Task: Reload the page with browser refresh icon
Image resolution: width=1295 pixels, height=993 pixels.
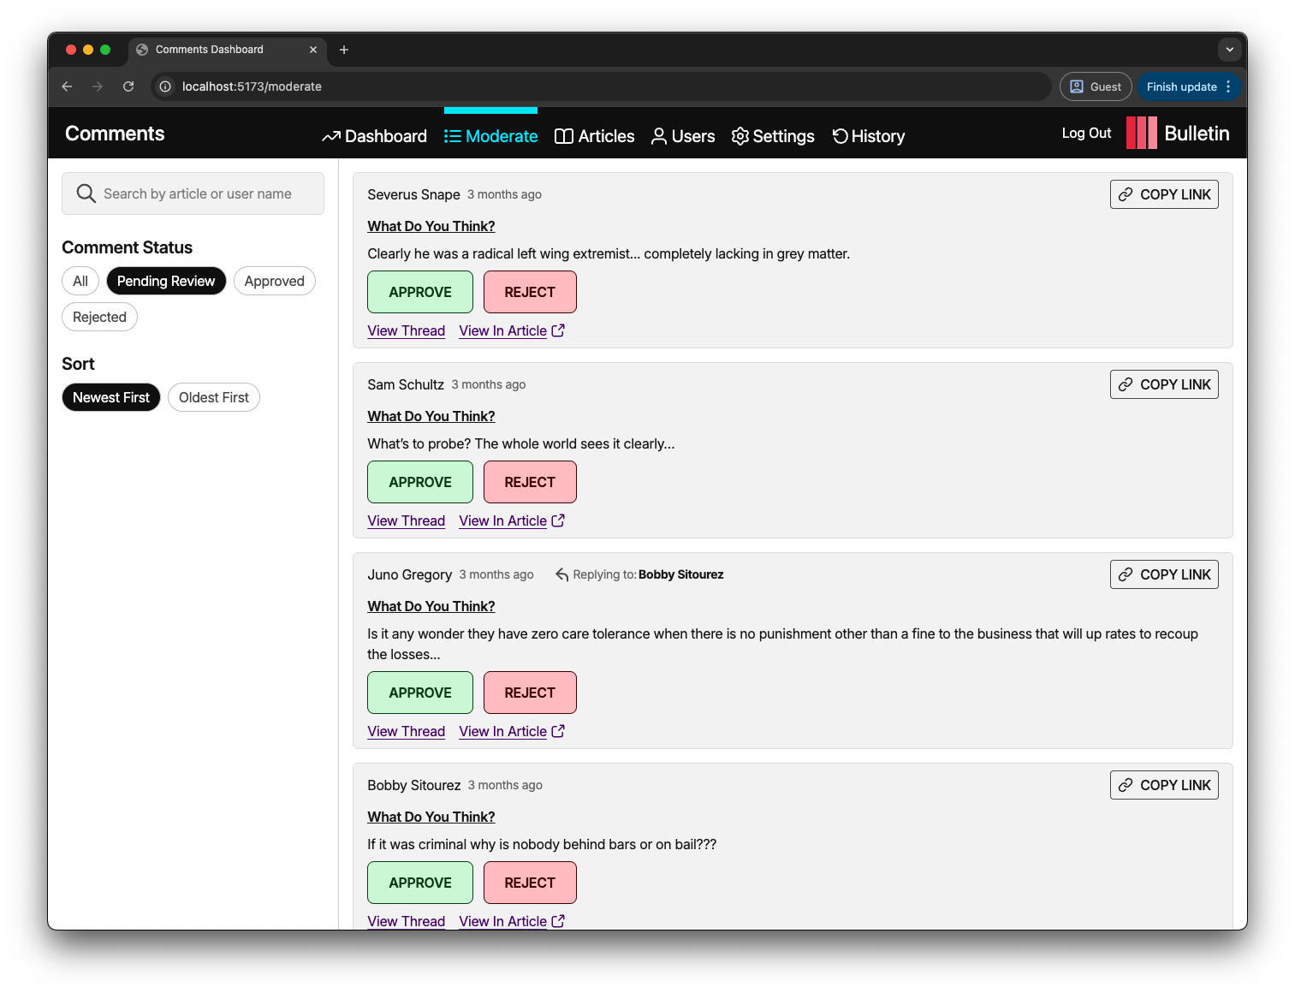Action: point(128,86)
